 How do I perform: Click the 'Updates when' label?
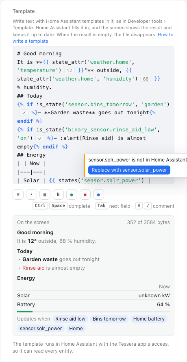click(33, 319)
